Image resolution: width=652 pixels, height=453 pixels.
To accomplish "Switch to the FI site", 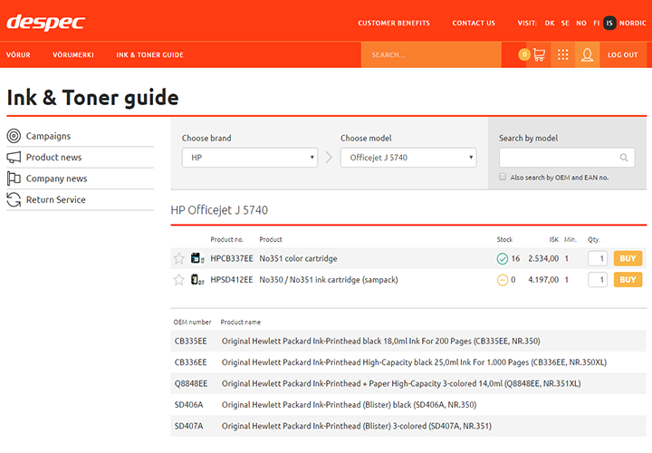I will (596, 24).
